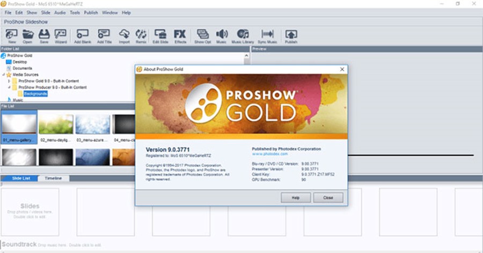Open the Audio menu
The image size is (483, 253).
pos(60,12)
